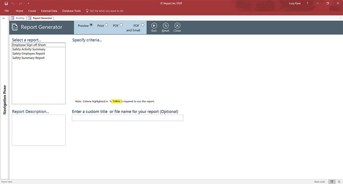Minimize the Access window
This screenshot has height=184, width=343.
pos(317,3)
